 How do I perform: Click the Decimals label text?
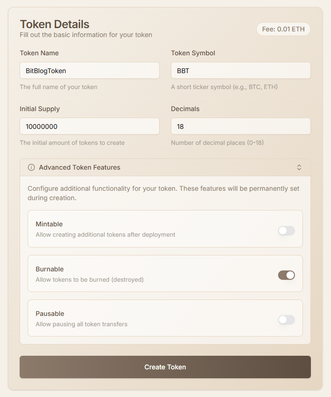(185, 109)
